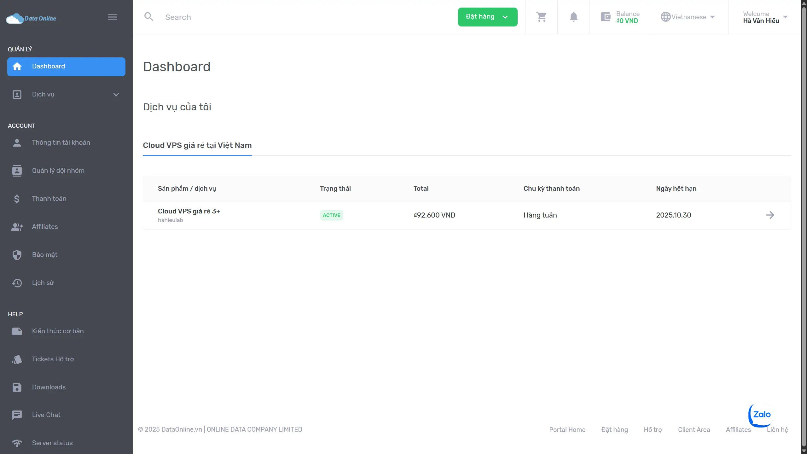Click the search magnifier icon
The image size is (807, 454).
coord(148,17)
